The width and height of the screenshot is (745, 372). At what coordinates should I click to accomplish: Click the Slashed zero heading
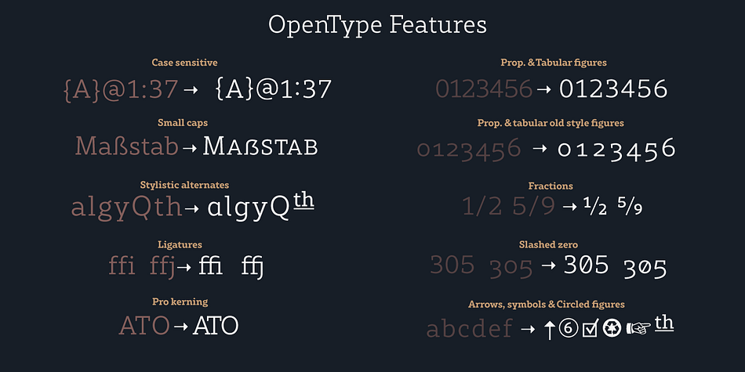548,245
